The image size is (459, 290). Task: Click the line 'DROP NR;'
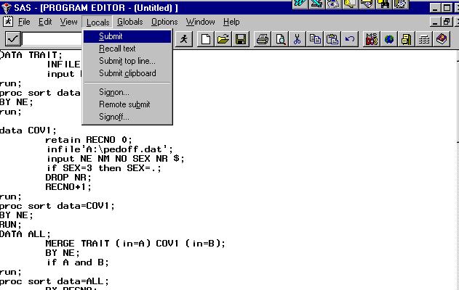tap(68, 178)
